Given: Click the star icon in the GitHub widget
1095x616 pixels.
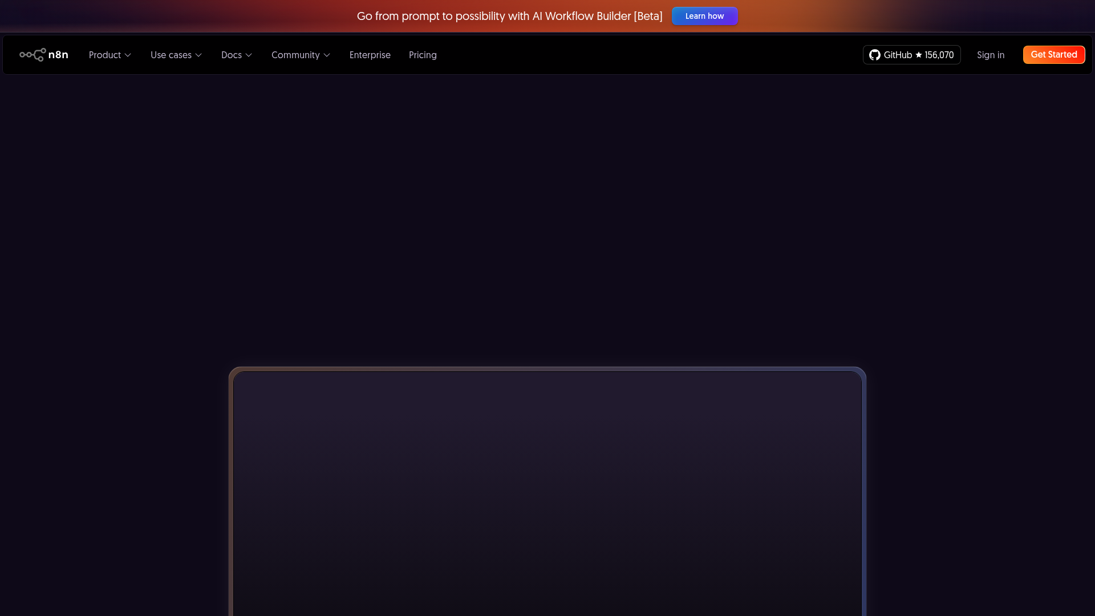Looking at the screenshot, I should (x=918, y=55).
